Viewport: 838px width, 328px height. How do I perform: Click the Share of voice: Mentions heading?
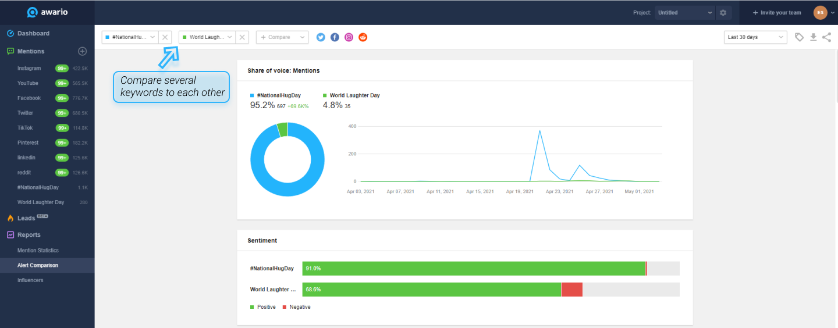(x=283, y=70)
